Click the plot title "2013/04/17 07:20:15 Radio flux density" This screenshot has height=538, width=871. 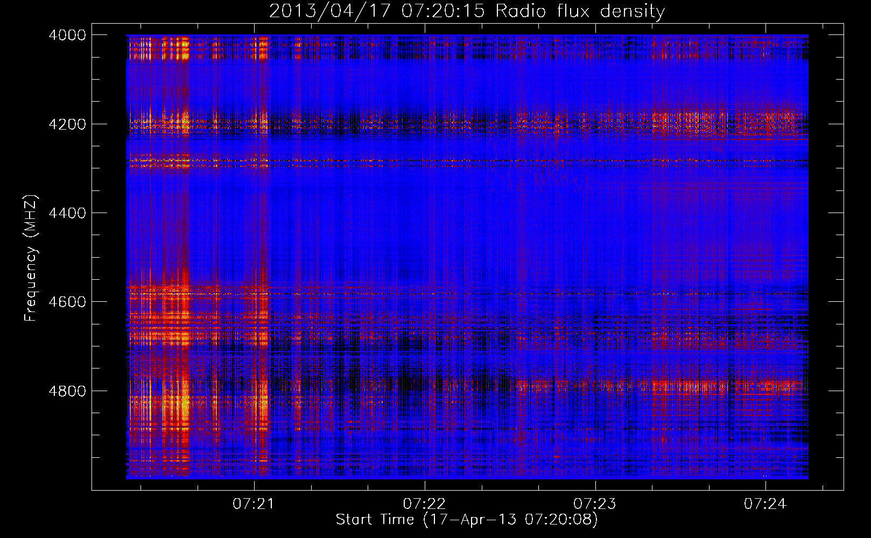[467, 11]
